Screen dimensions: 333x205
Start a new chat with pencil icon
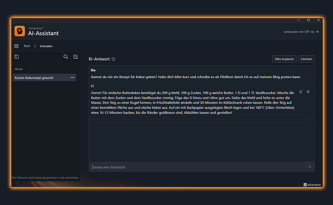pos(76,57)
